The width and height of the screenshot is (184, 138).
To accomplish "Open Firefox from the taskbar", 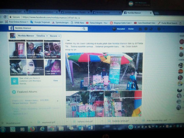I will pyautogui.click(x=32, y=129).
